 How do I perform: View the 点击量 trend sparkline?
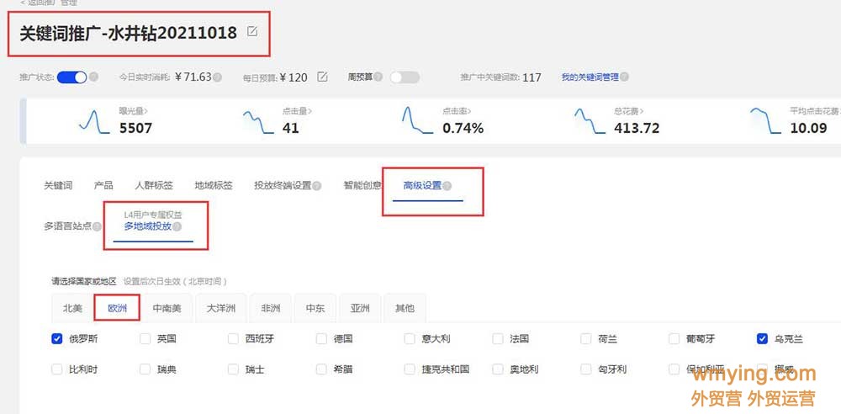258,121
